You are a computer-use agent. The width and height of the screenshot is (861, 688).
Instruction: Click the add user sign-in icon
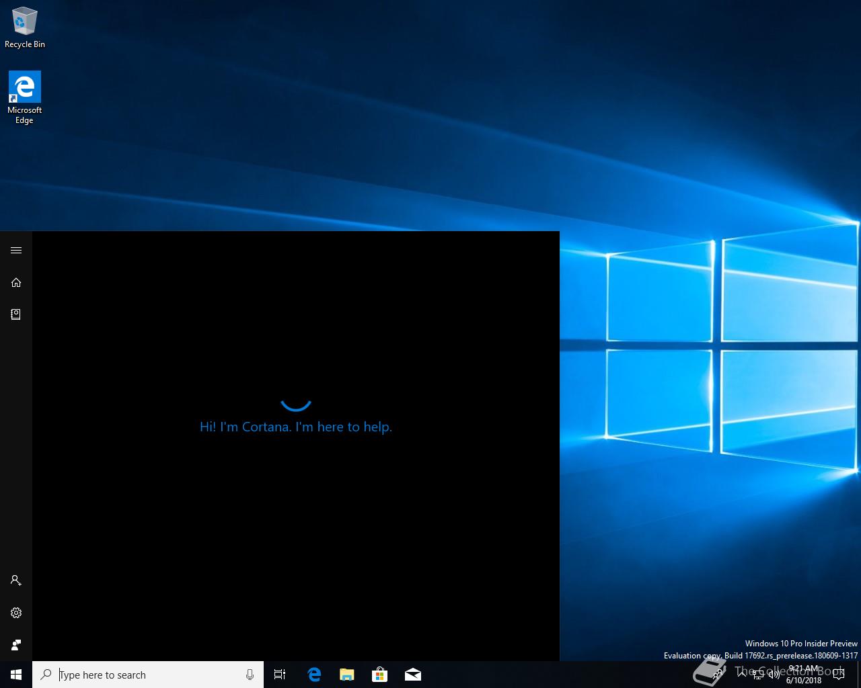pos(16,580)
